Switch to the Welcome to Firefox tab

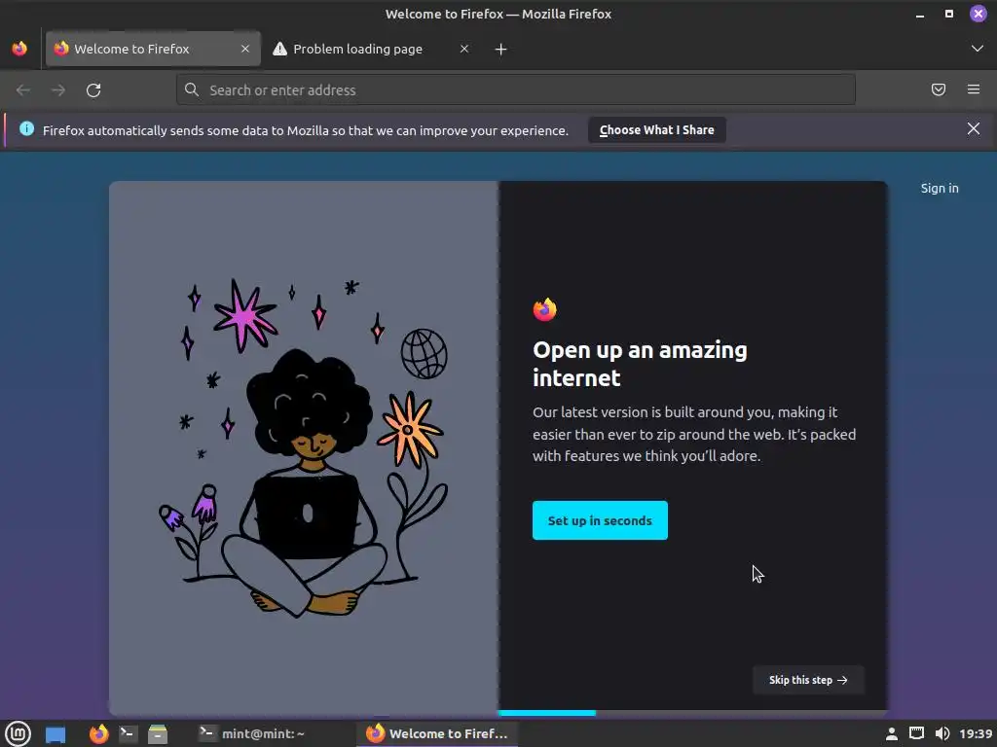pos(153,49)
